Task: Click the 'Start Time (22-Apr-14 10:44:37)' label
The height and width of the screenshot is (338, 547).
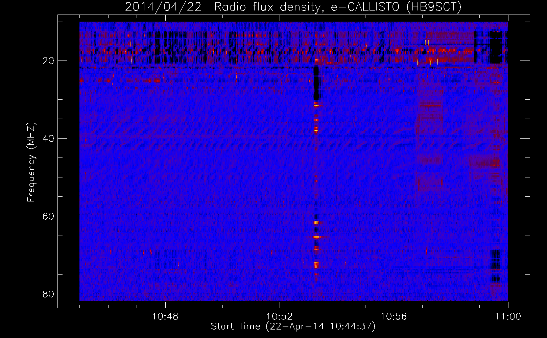Action: (293, 327)
